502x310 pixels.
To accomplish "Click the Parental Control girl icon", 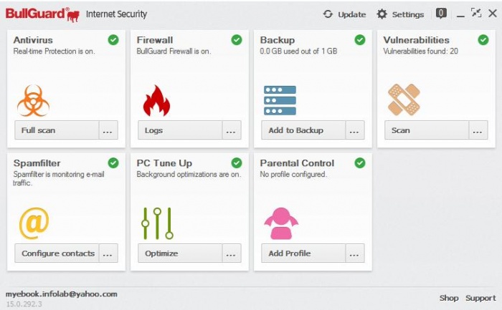I will (x=280, y=223).
